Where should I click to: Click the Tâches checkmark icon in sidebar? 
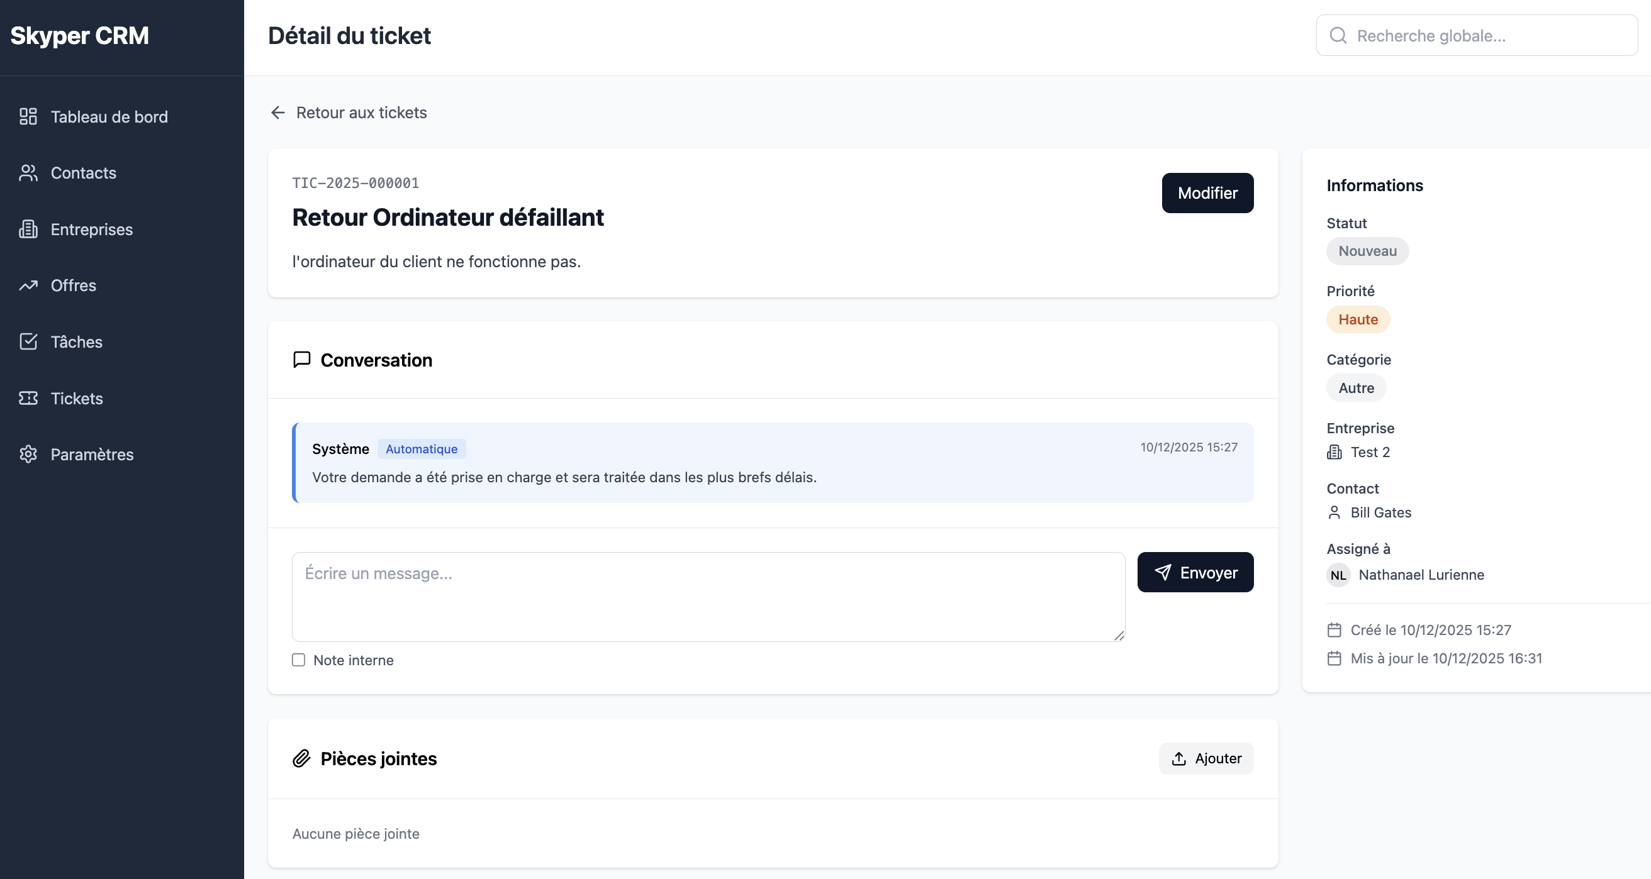coord(28,341)
